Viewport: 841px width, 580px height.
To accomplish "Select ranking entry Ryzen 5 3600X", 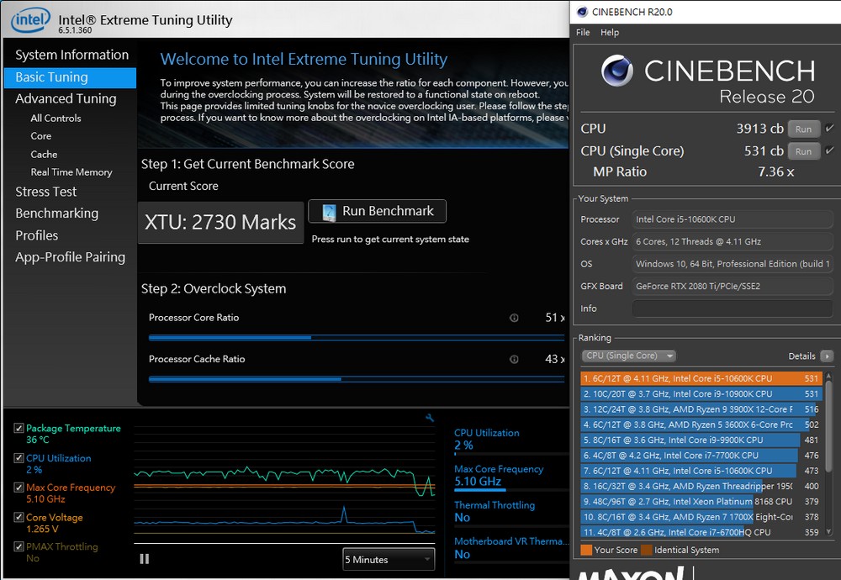I will pos(701,424).
